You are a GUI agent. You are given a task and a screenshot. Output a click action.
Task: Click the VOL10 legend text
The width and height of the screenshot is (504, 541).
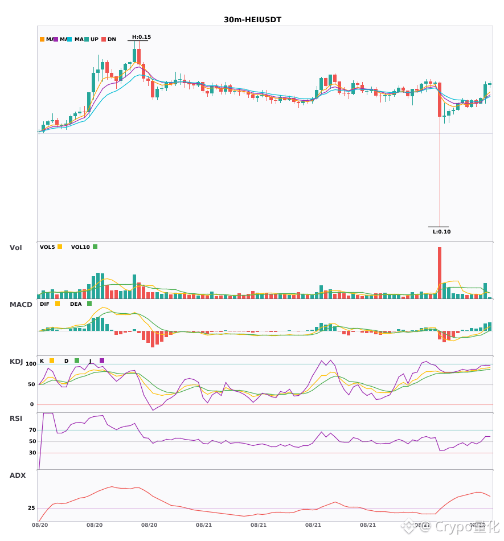coord(80,247)
